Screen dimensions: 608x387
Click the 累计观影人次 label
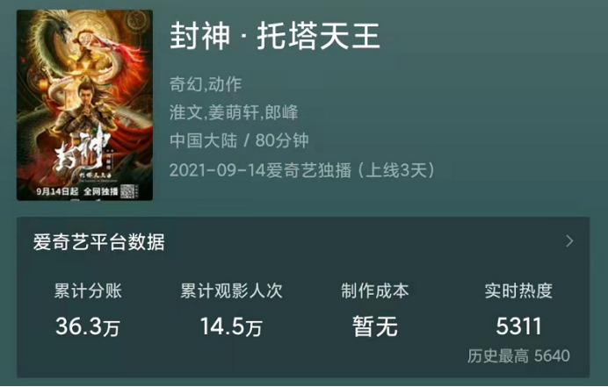231,291
